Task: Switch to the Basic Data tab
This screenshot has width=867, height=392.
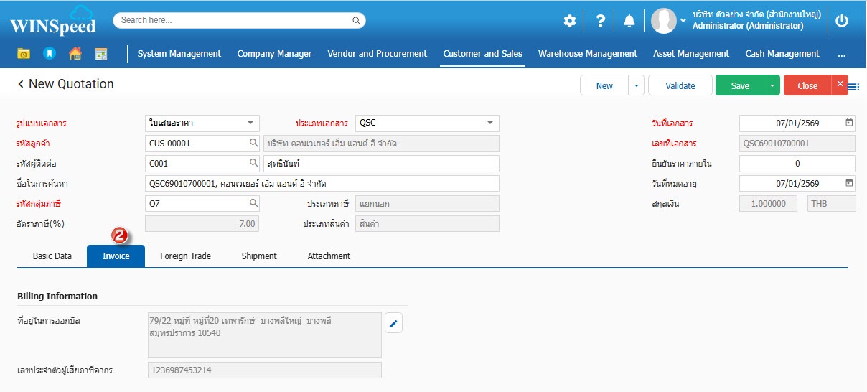Action: (x=52, y=256)
